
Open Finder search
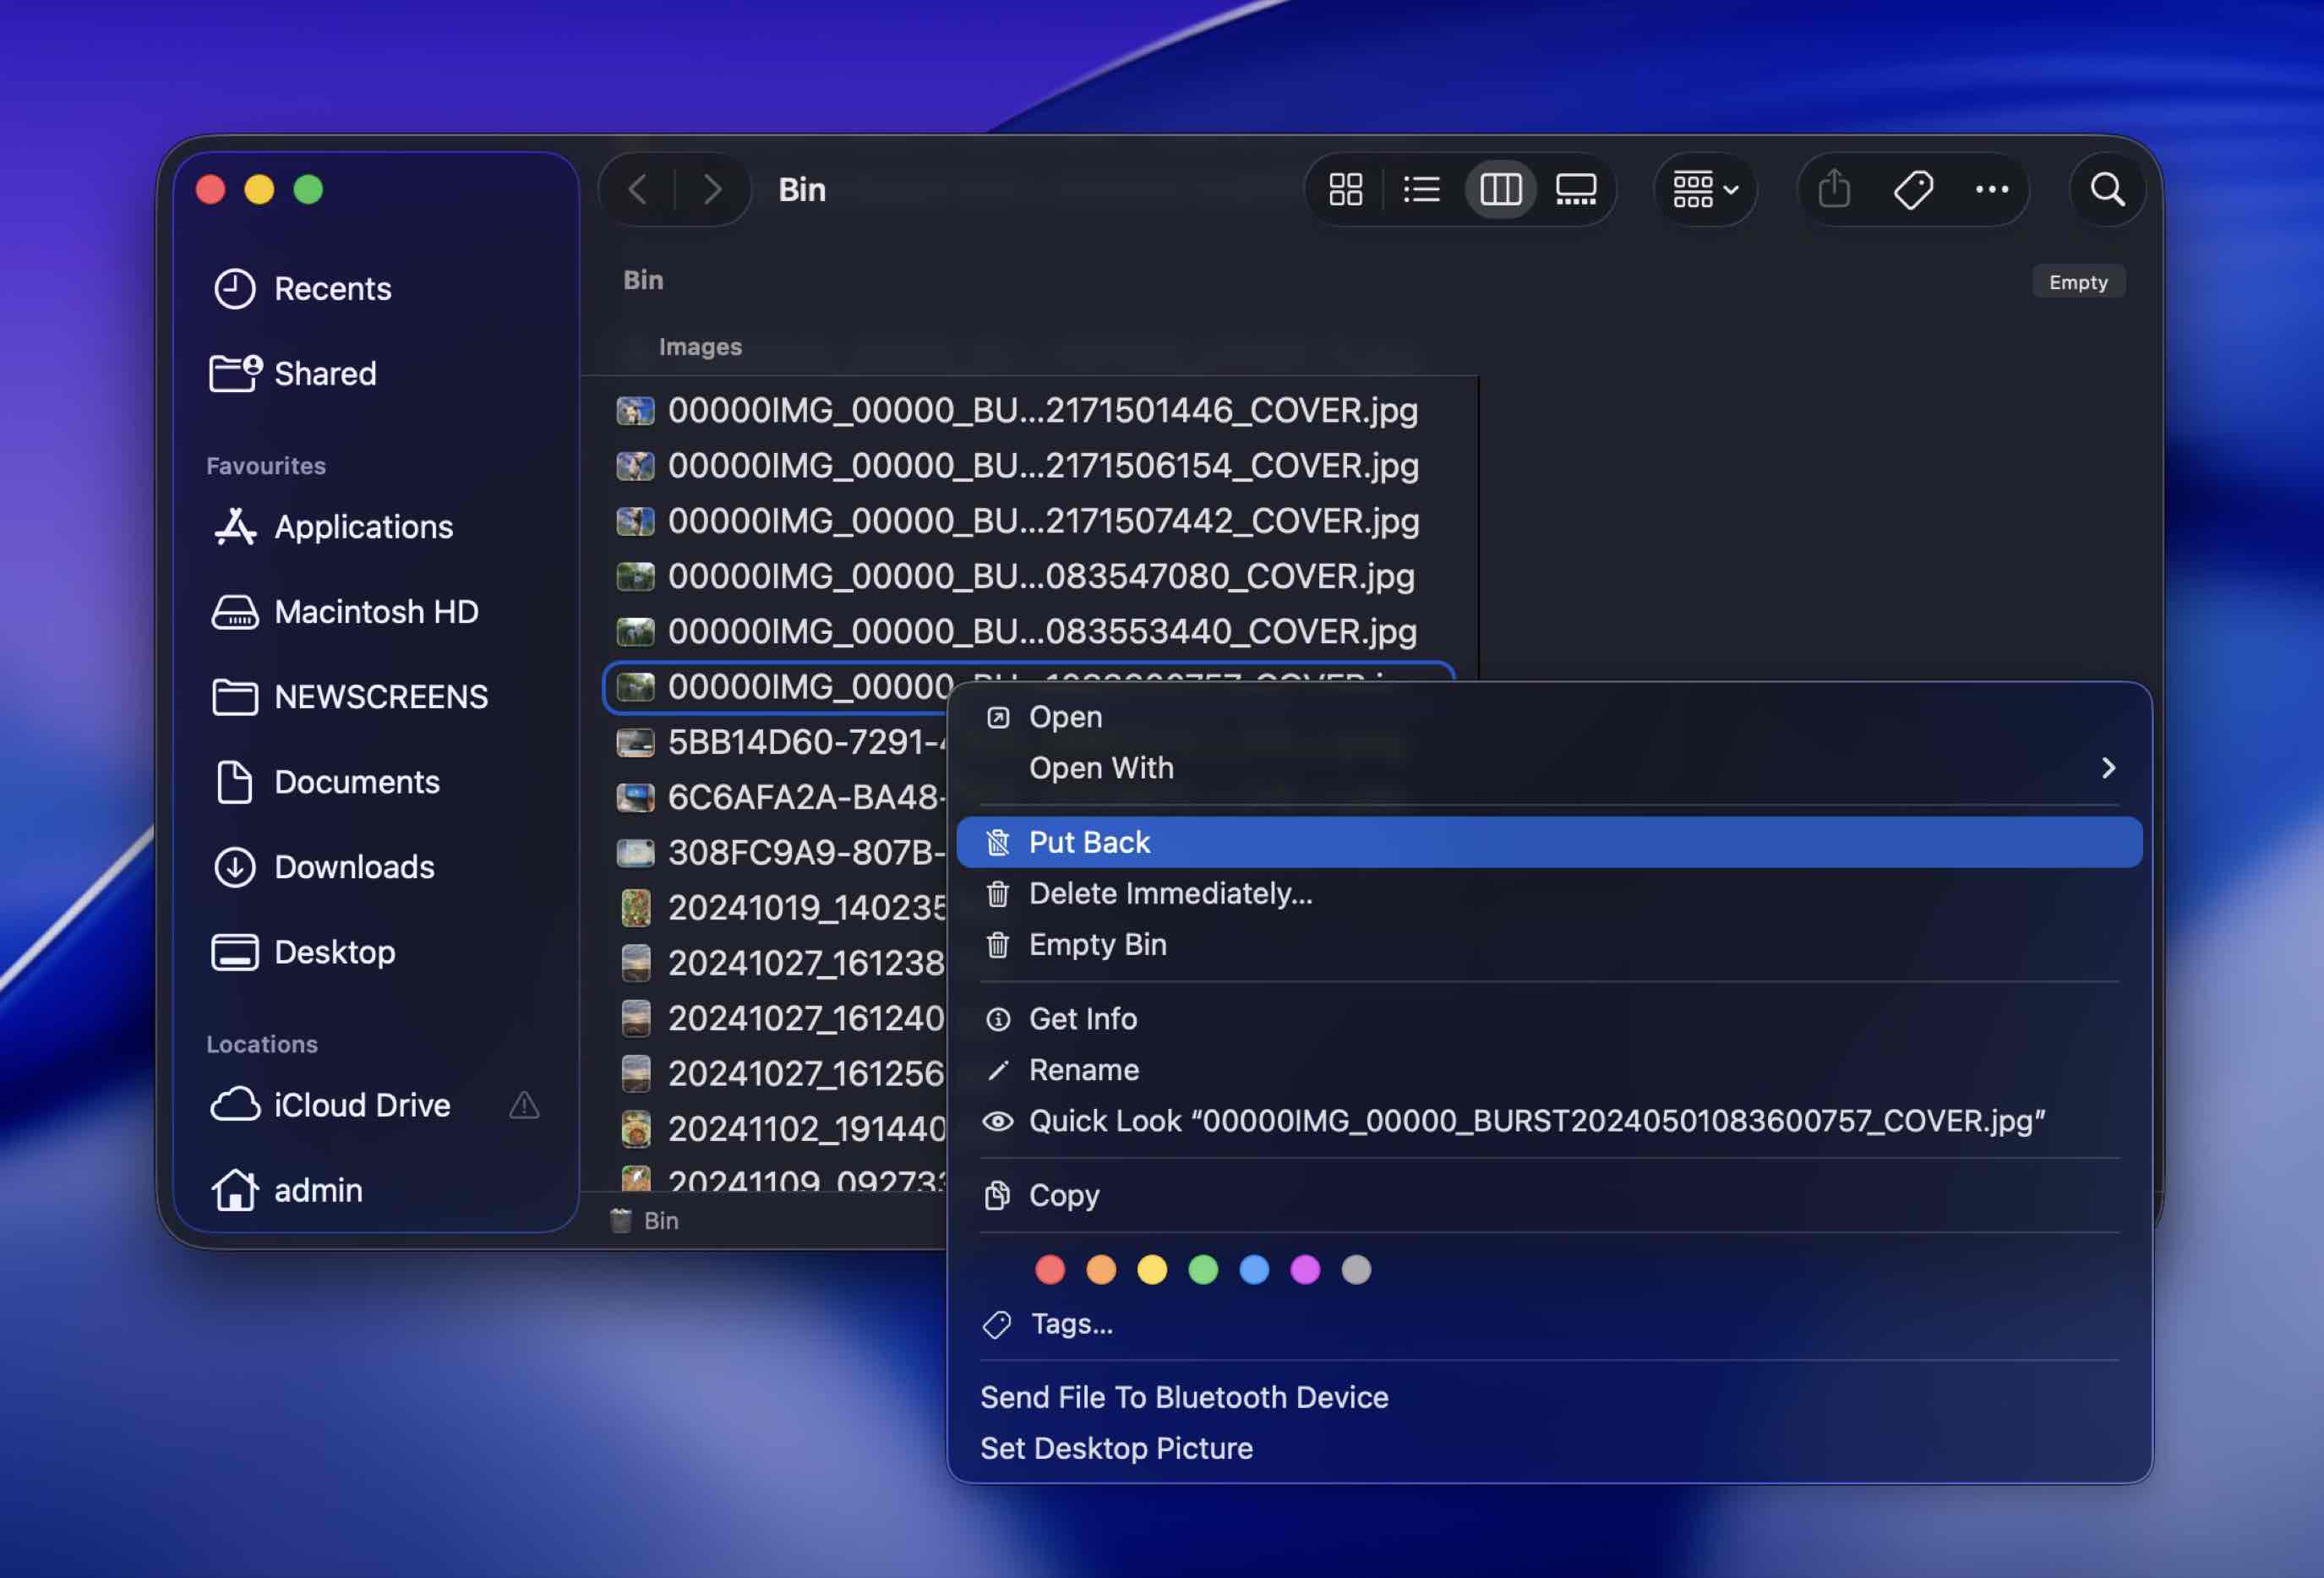pyautogui.click(x=2107, y=189)
